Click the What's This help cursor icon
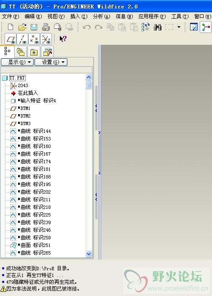Screen dimensions: 212x296 point(63,39)
